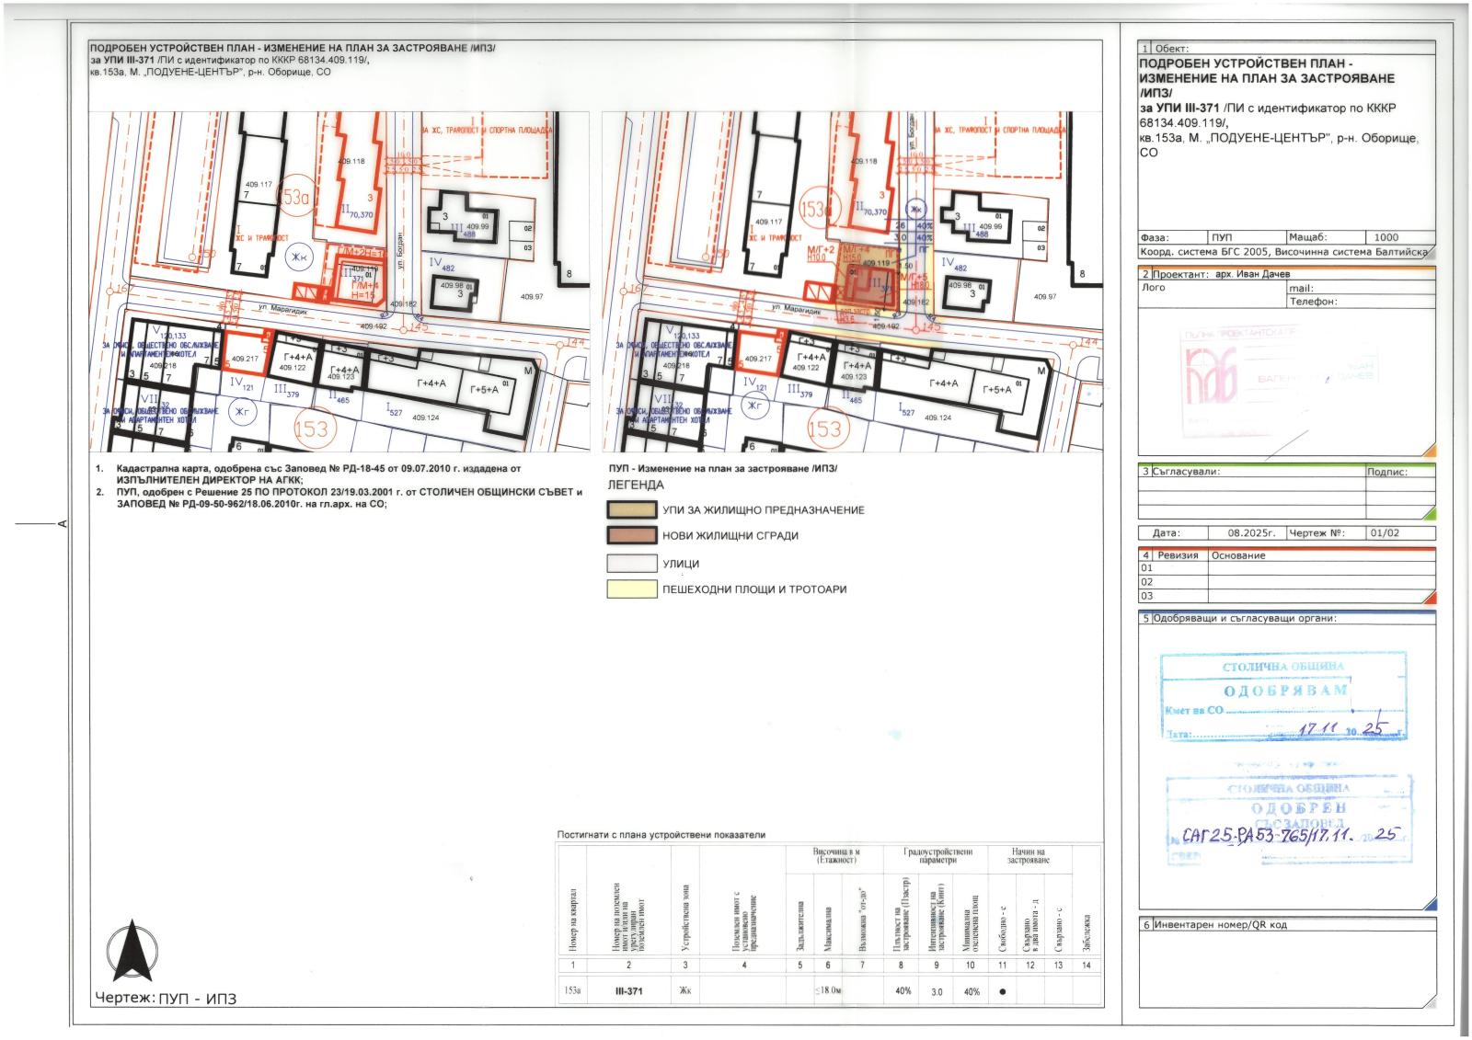
Task: Select the УПИ ЗА ЖИЛИЩНО ПРЕДНАЗНАЧЕНИЕ legend swatch
Action: [631, 510]
